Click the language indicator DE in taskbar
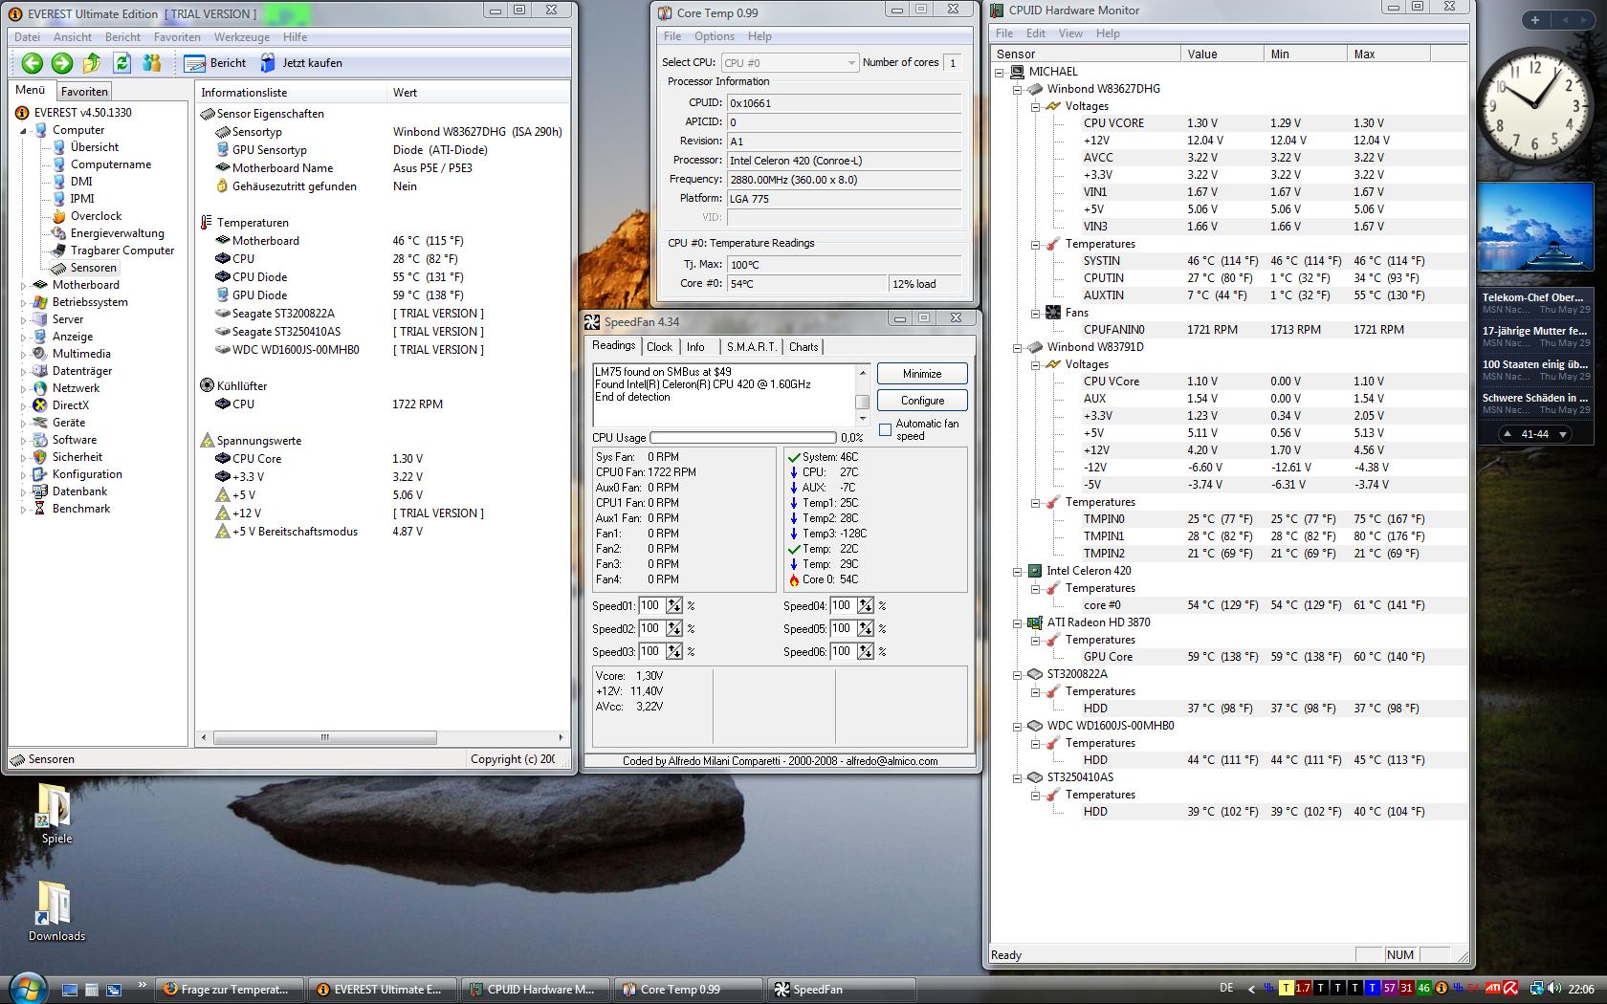The image size is (1607, 1004). tap(1226, 989)
